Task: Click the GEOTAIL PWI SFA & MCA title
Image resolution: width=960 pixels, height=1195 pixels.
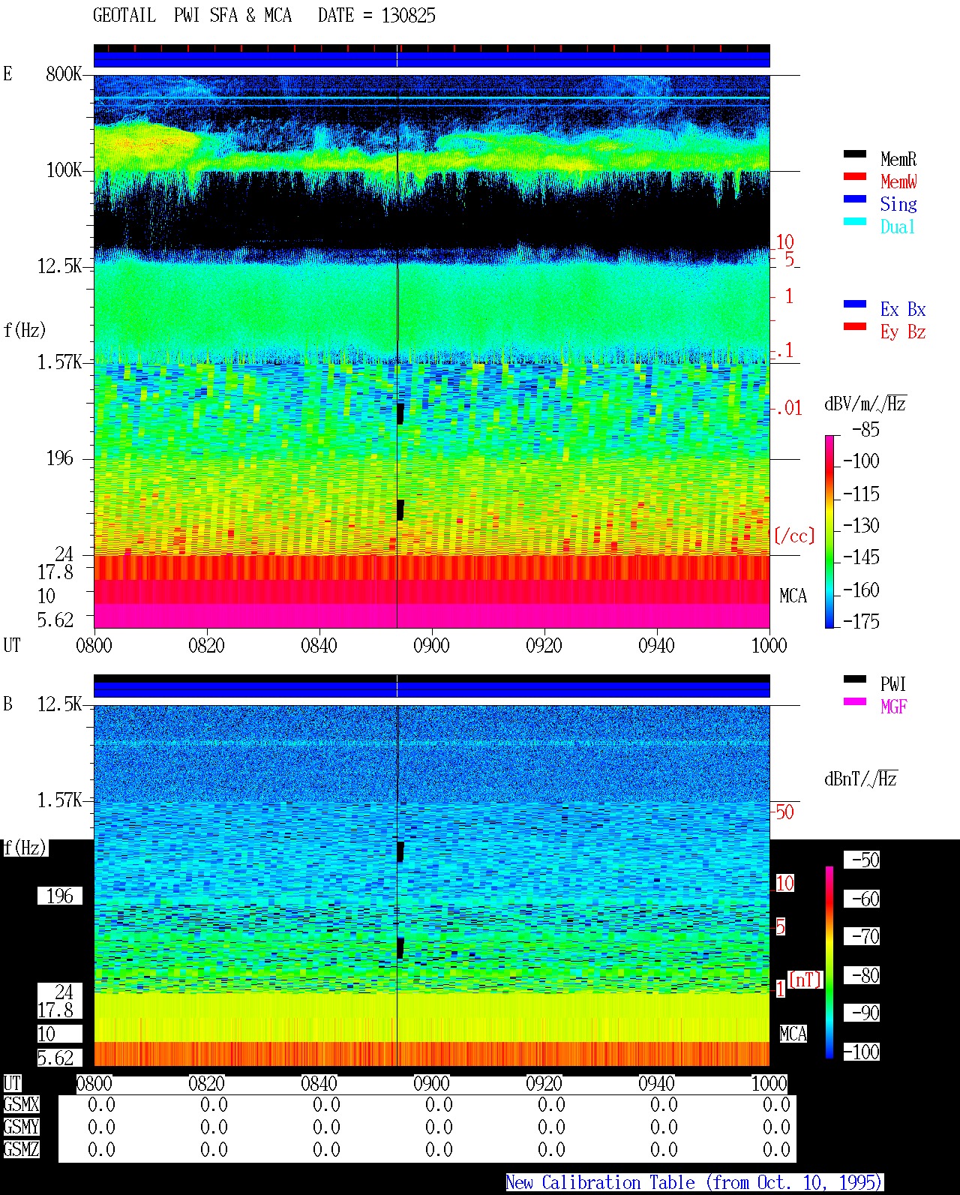Action: point(192,16)
